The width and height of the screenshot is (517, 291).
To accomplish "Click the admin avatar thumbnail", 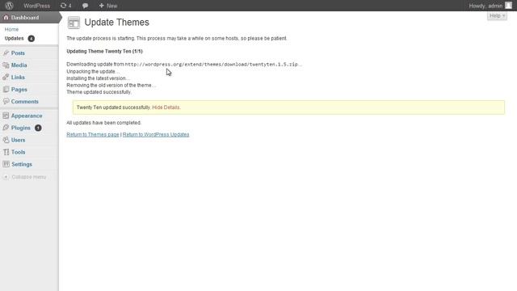I will [x=508, y=6].
